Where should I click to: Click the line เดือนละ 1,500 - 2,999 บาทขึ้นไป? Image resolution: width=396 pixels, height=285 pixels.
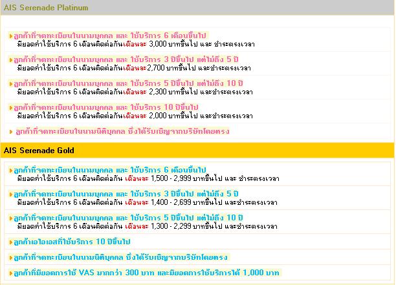[148, 178]
